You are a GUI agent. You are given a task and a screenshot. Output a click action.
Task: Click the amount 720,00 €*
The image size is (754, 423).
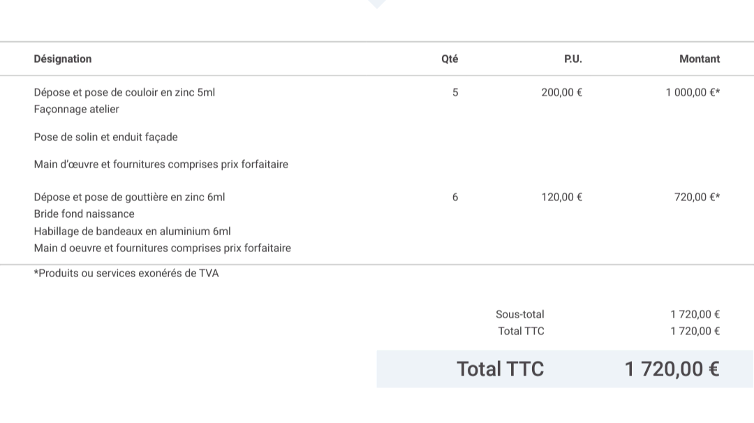[x=697, y=197]
